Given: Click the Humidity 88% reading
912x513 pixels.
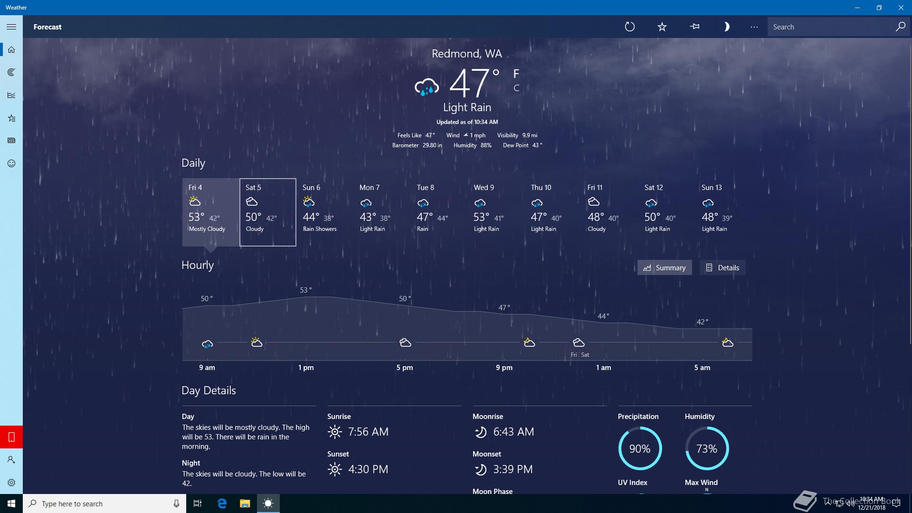Looking at the screenshot, I should tap(473, 145).
